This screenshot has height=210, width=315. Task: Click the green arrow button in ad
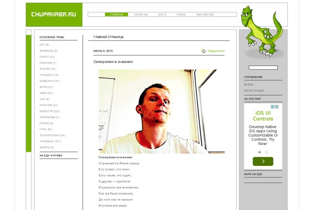pos(263,161)
